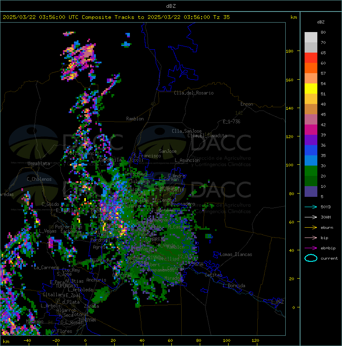Click the yellow eburn arrow legend icon
Screen dimensions: 342x346
[311, 228]
